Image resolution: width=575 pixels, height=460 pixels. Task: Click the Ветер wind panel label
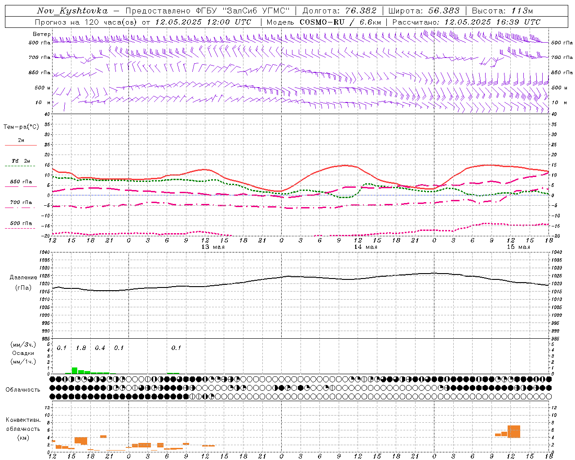(x=41, y=34)
